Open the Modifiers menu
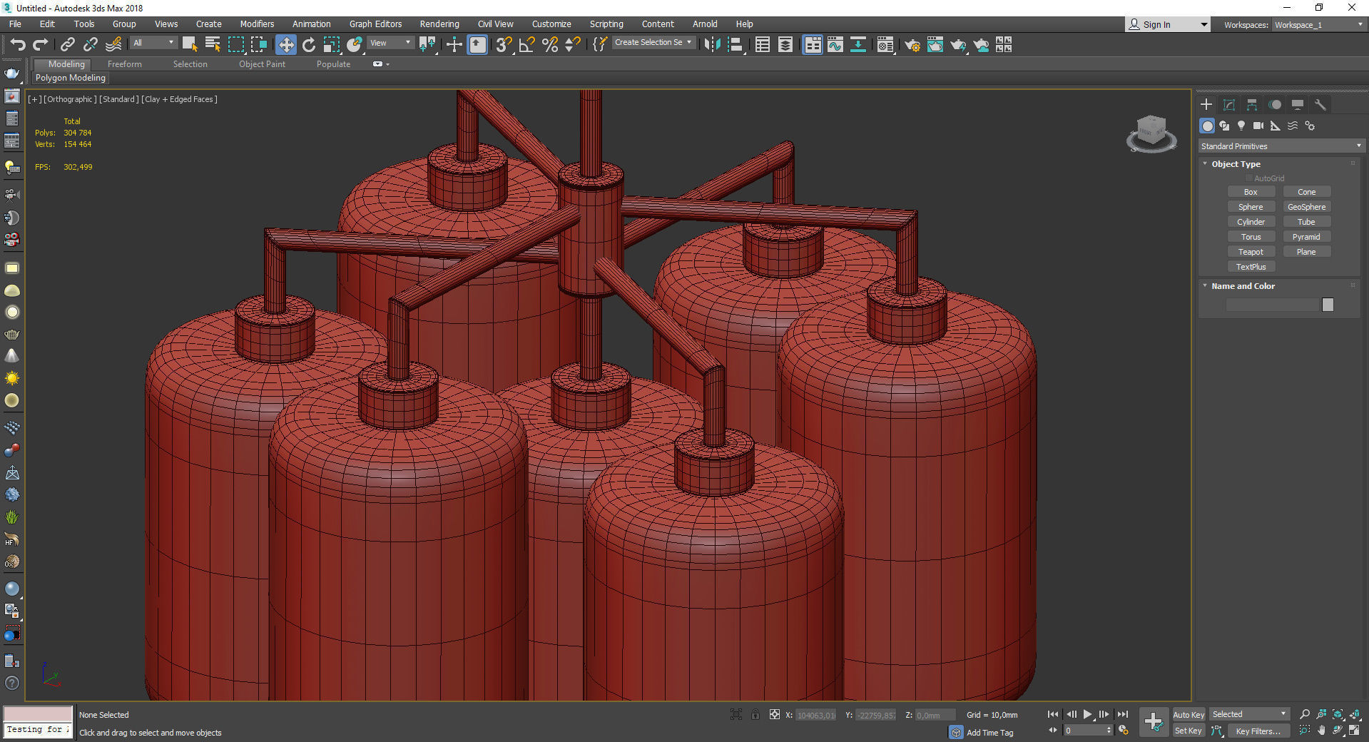 [257, 24]
